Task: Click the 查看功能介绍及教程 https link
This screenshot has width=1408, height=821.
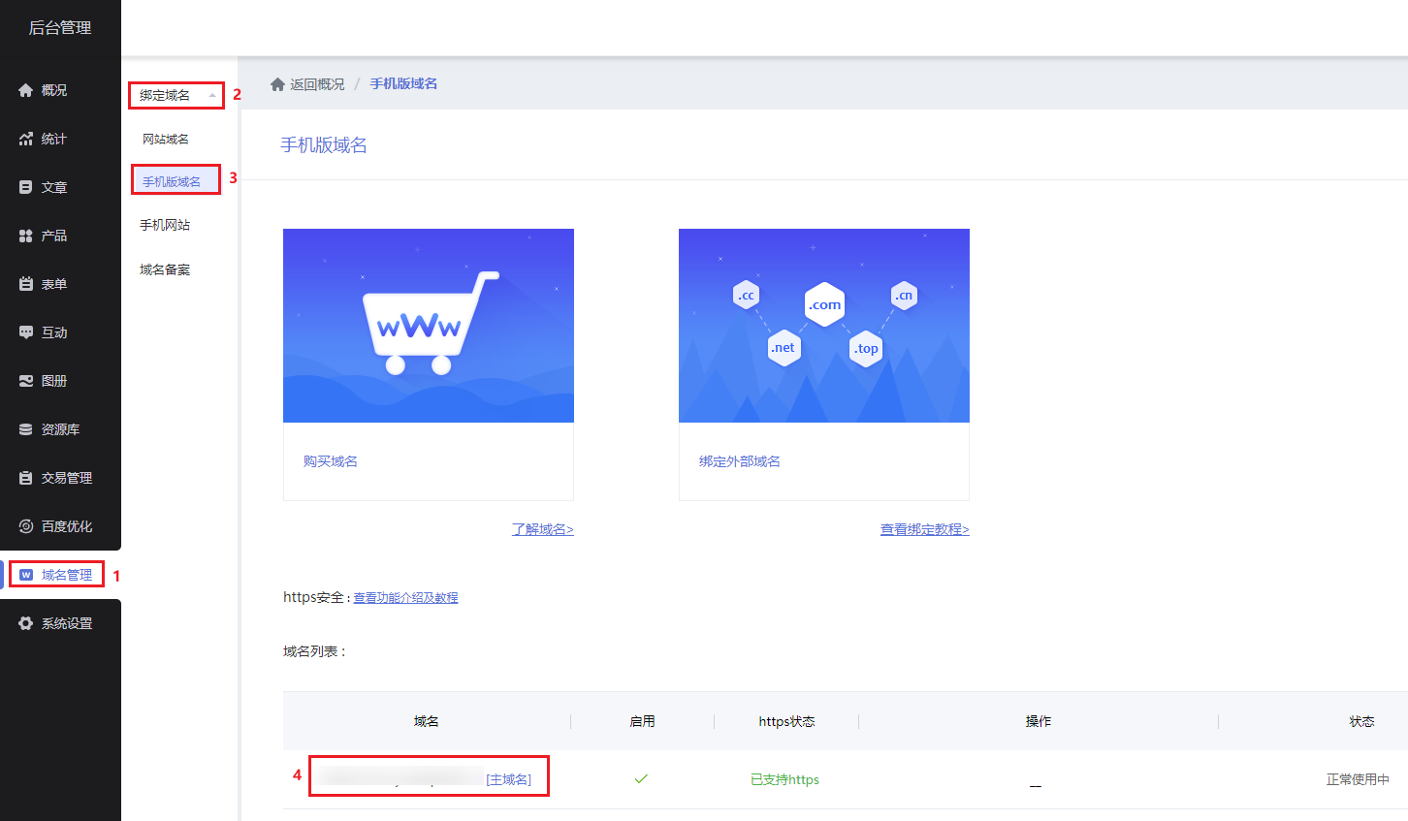Action: point(405,598)
